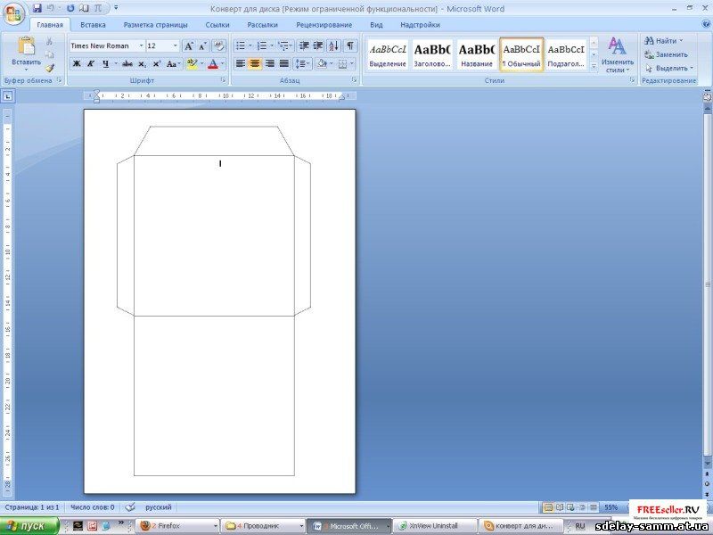Viewport: 713px width, 535px height.
Task: Open the Times New Roman font dropdown
Action: (x=142, y=46)
